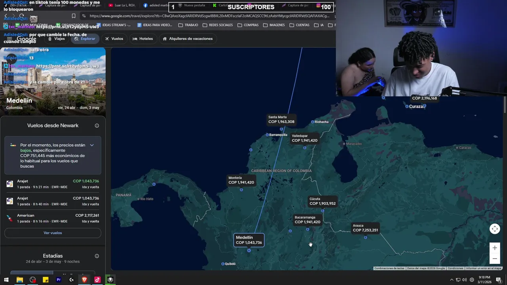
Task: Open the settings gear in the tray
Action: coord(472,280)
